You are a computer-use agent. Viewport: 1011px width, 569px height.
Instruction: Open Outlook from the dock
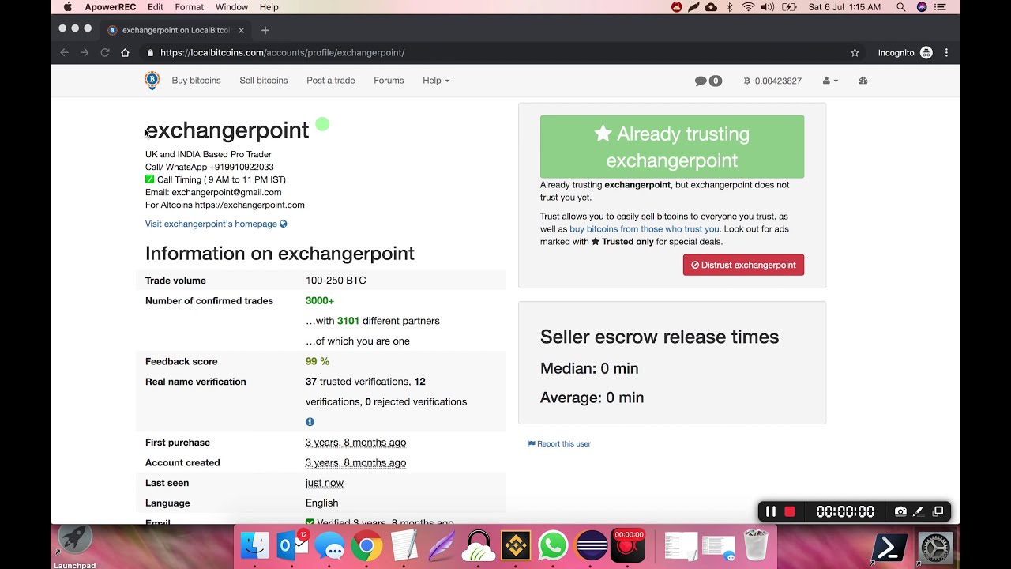pos(292,545)
